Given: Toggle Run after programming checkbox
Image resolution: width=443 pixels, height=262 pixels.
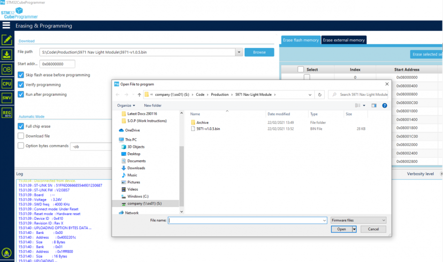Looking at the screenshot, I should coord(21,94).
